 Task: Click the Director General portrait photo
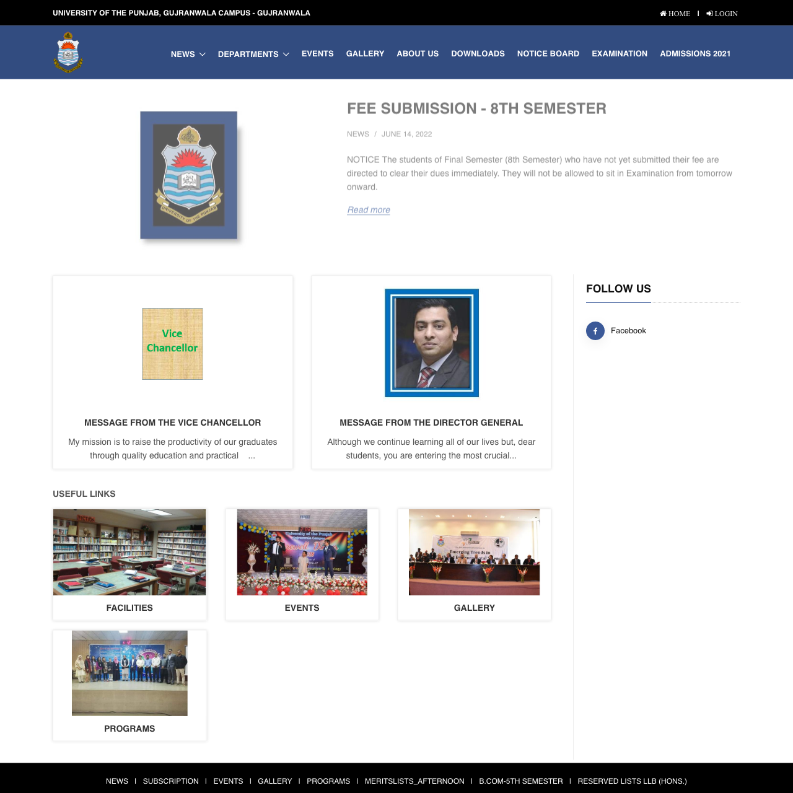(x=432, y=343)
